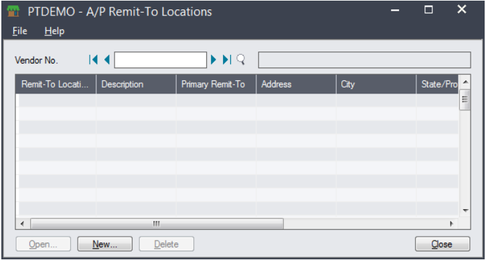Click the New... button
486x260 pixels.
(x=104, y=244)
